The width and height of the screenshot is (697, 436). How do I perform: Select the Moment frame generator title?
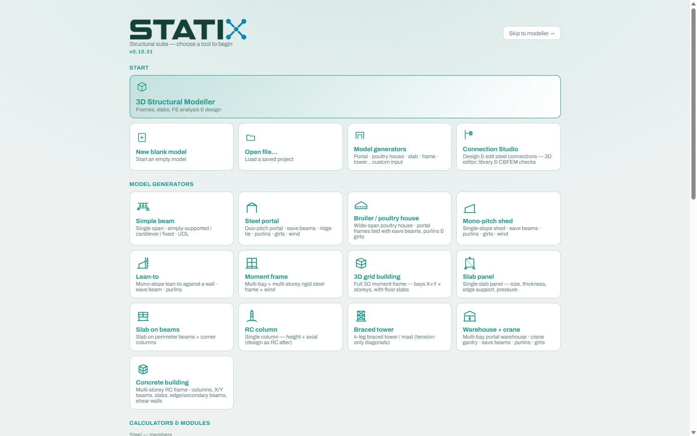pyautogui.click(x=266, y=276)
